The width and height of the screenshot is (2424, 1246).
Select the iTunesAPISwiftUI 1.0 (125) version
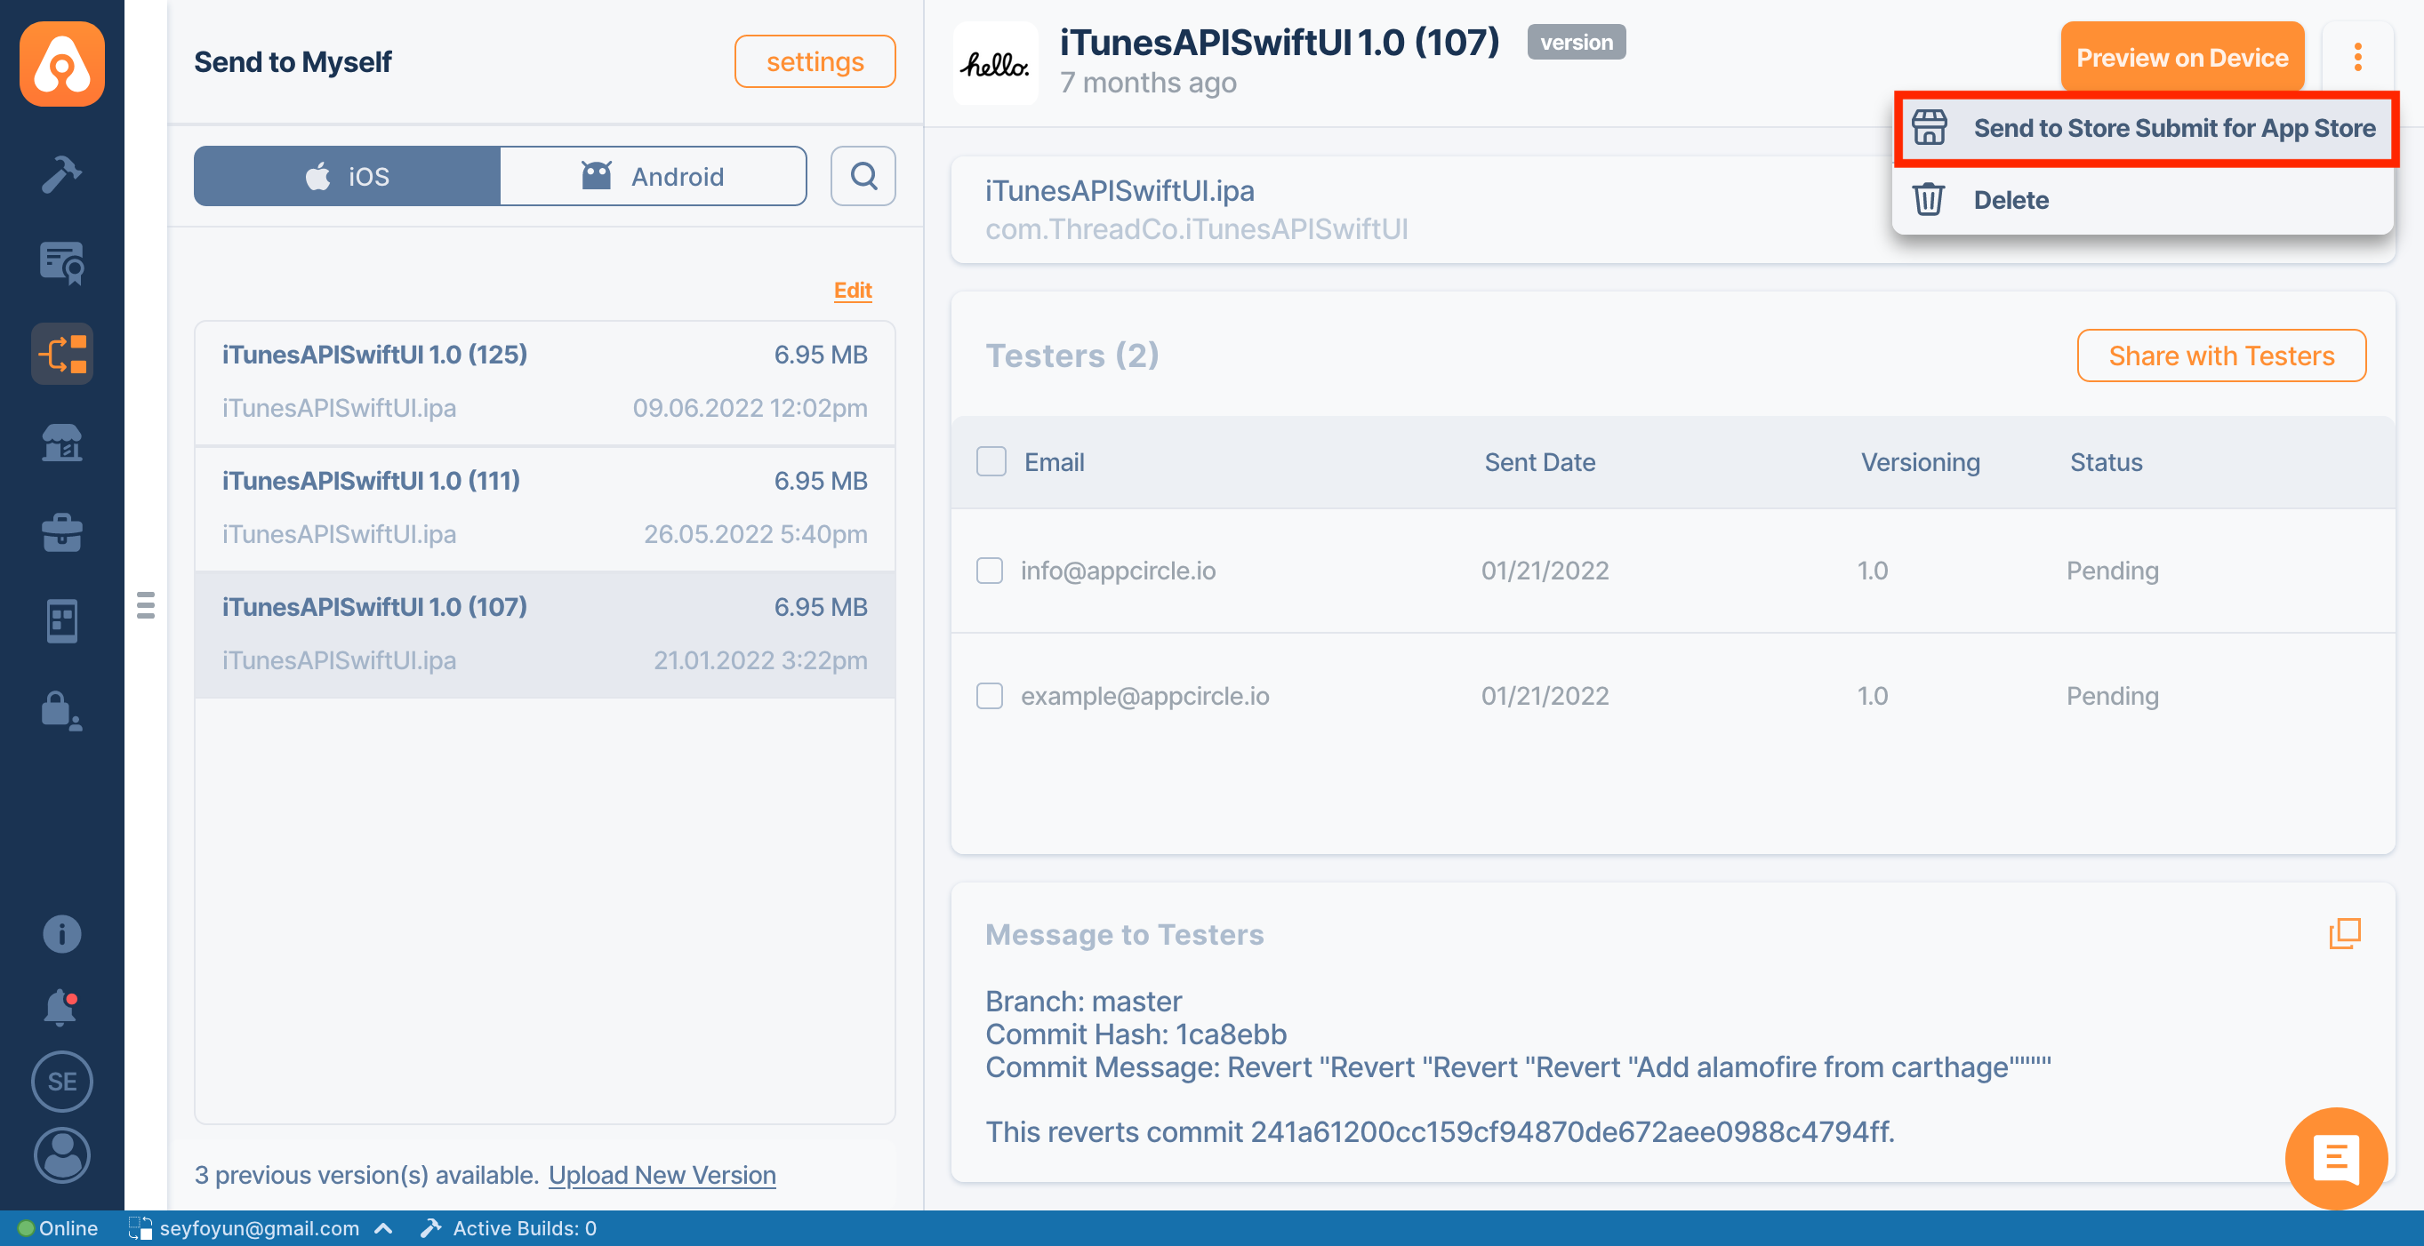(x=544, y=382)
